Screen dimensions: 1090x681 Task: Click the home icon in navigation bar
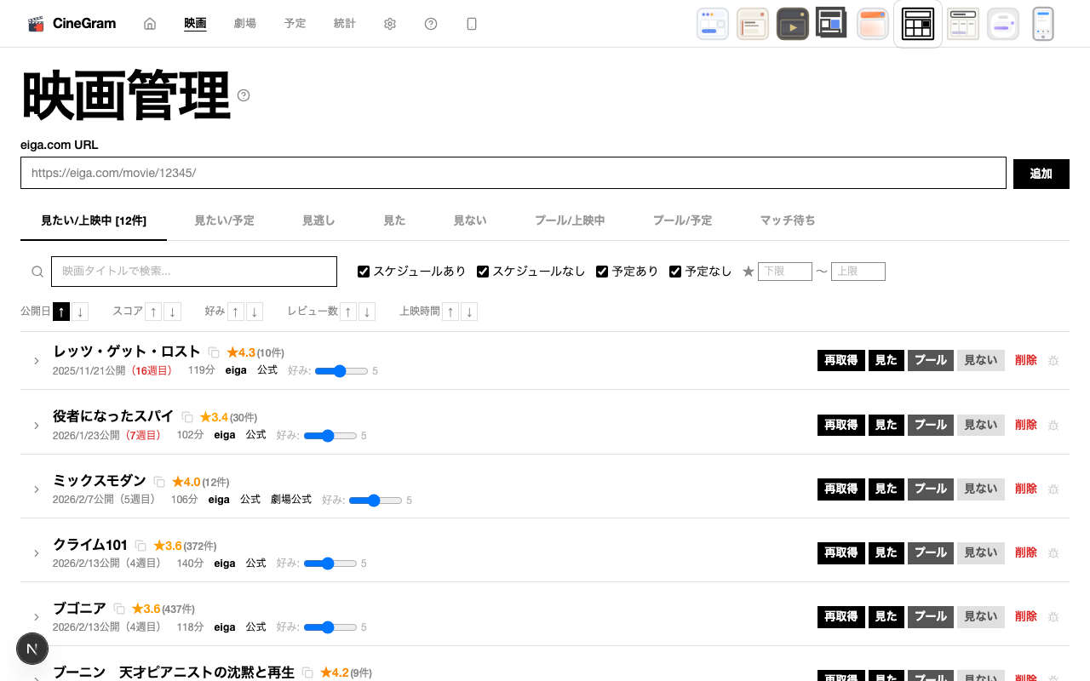click(150, 24)
